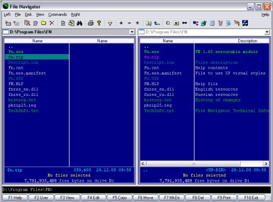Click the binoculars find files icon
The height and width of the screenshot is (202, 273).
pos(80,23)
